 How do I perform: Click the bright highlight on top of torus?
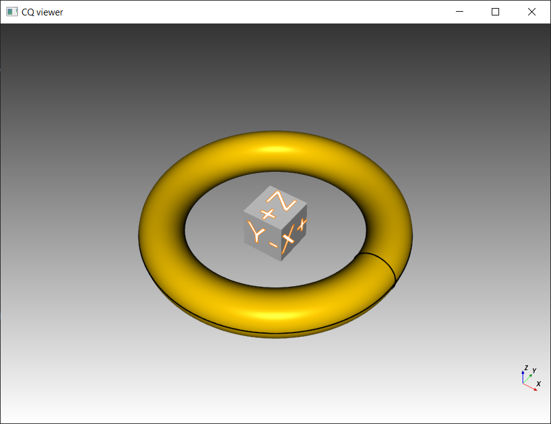click(275, 150)
